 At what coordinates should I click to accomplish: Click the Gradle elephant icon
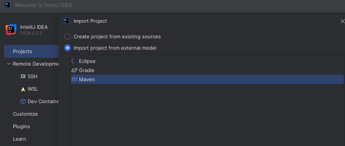[74, 71]
